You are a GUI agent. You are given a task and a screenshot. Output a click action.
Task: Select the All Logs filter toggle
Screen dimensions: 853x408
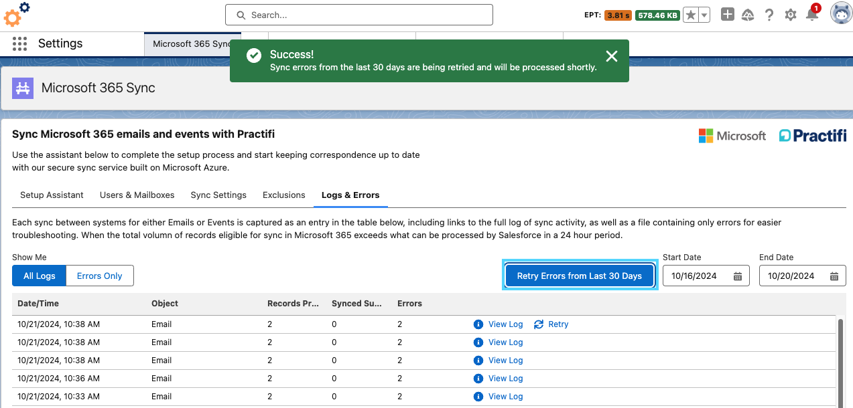pos(39,276)
